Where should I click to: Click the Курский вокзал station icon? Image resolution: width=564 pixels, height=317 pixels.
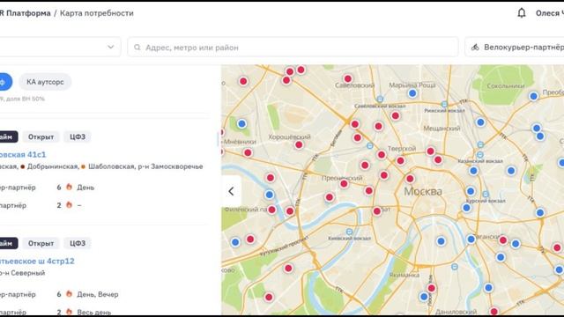[x=486, y=194]
